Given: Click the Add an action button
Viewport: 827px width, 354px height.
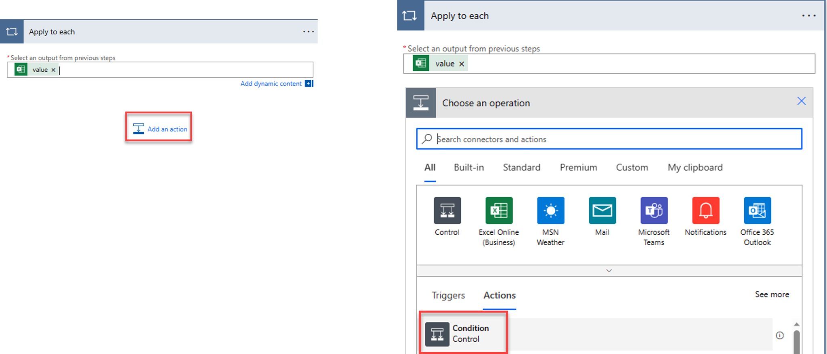Looking at the screenshot, I should pyautogui.click(x=160, y=129).
